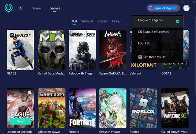Click the green app logo icon
The height and width of the screenshot is (134, 196).
(x=9, y=8)
